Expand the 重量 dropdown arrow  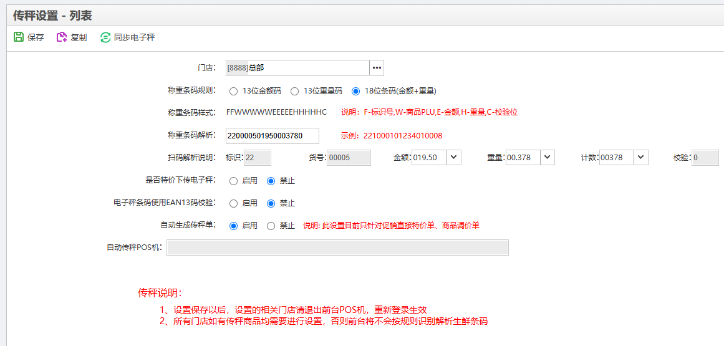tap(548, 157)
